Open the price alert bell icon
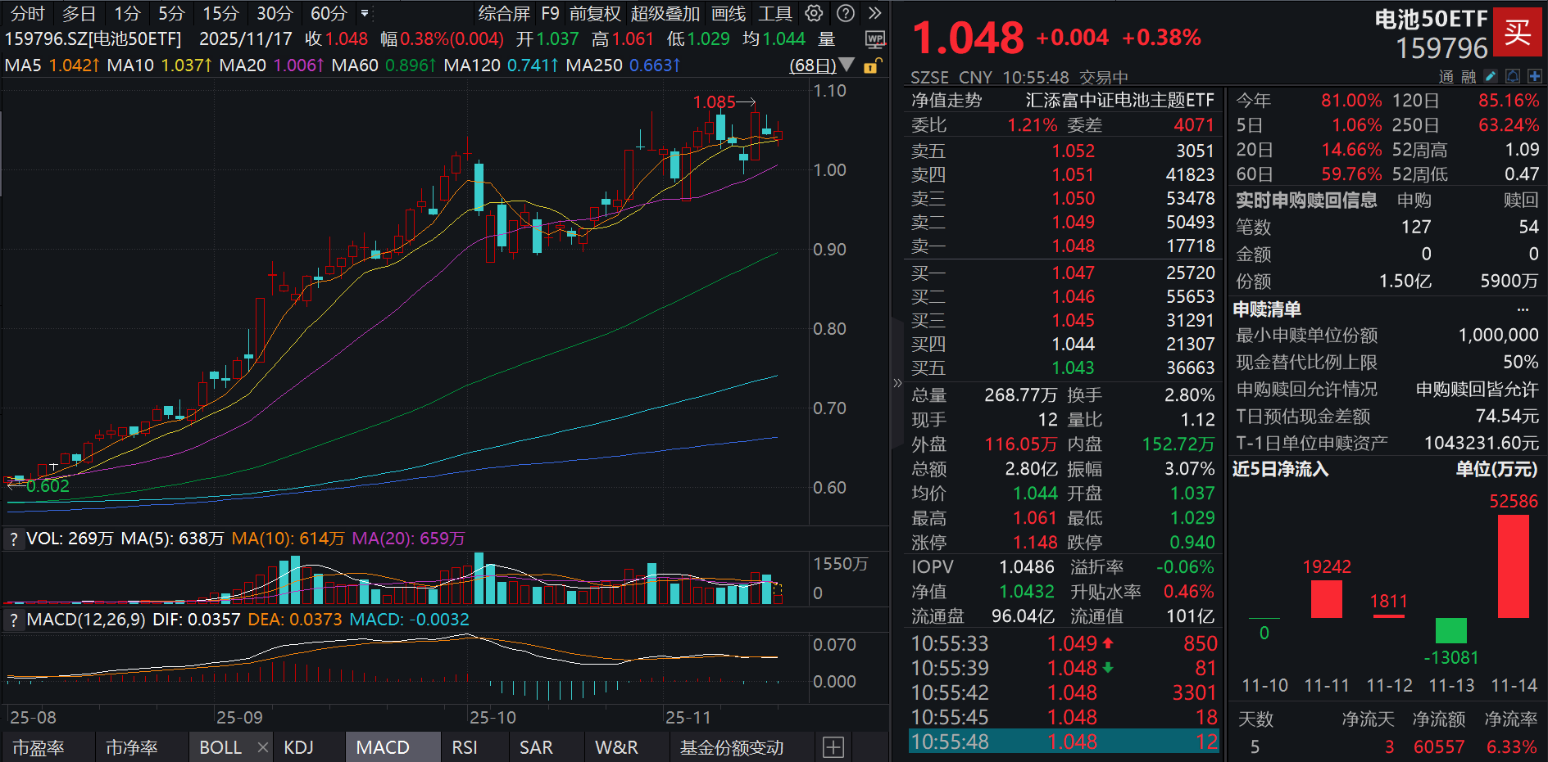1548x762 pixels. click(x=1512, y=75)
